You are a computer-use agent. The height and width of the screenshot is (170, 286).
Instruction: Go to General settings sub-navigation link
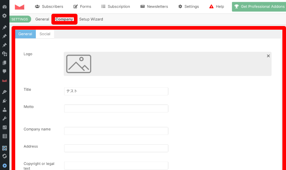pyautogui.click(x=42, y=19)
